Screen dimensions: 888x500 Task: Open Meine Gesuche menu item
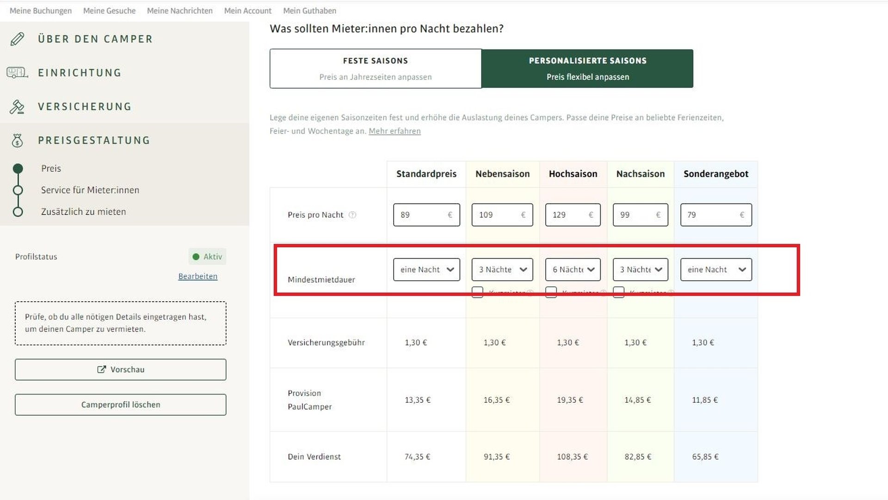[109, 11]
